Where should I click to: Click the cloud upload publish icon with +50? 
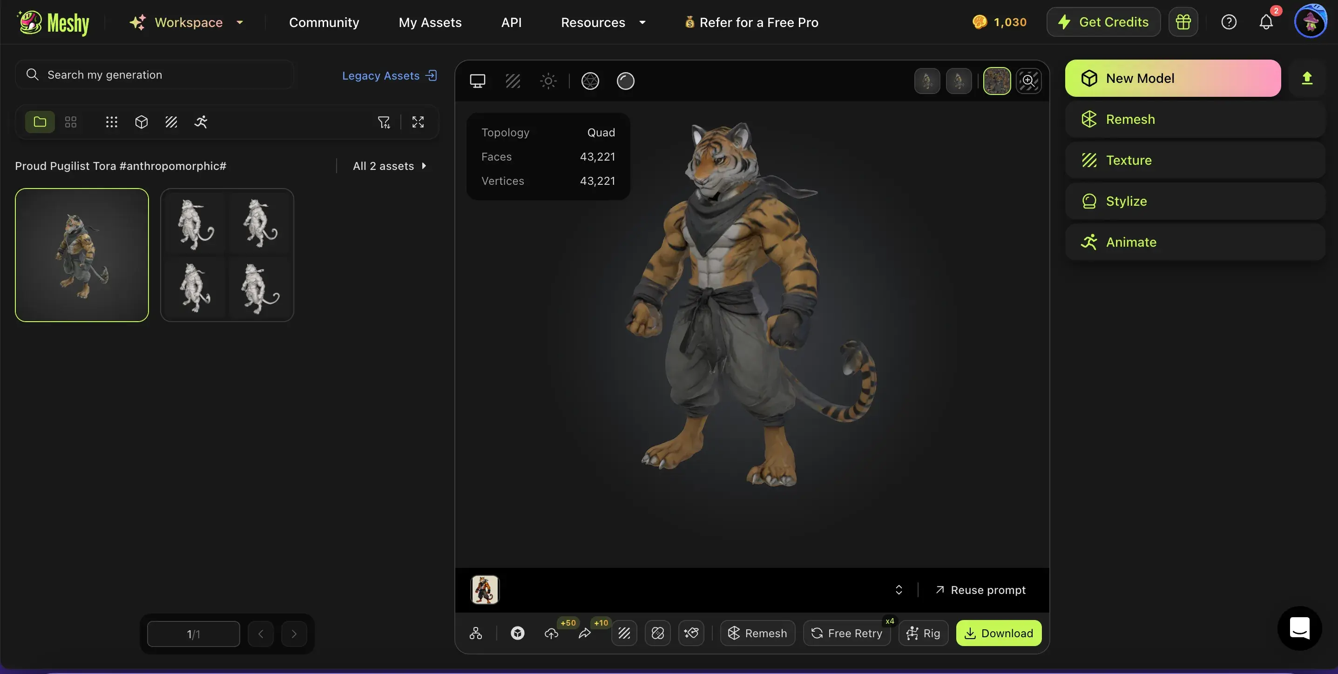coord(551,633)
